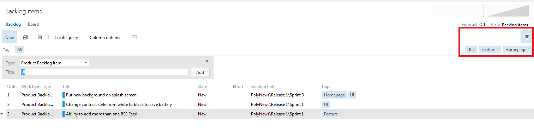Click the email envelope icon
This screenshot has height=139, width=534.
pos(134,37)
